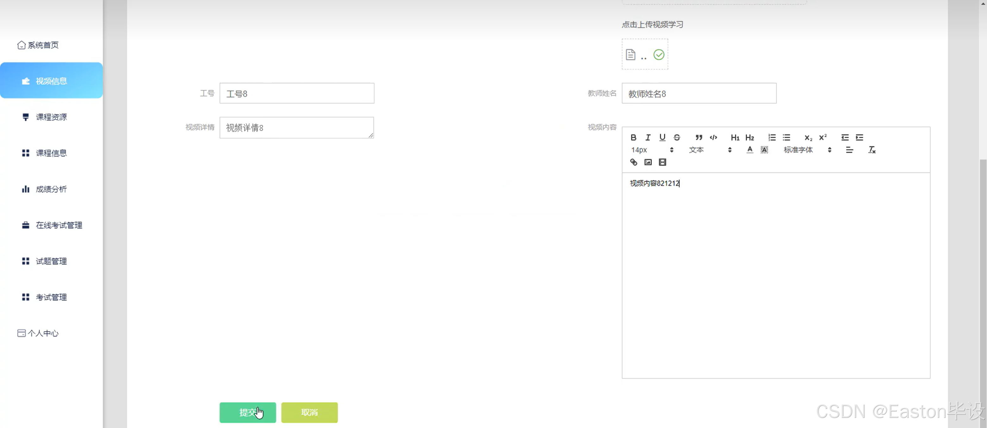Click the green upload success checkmark

coord(659,55)
